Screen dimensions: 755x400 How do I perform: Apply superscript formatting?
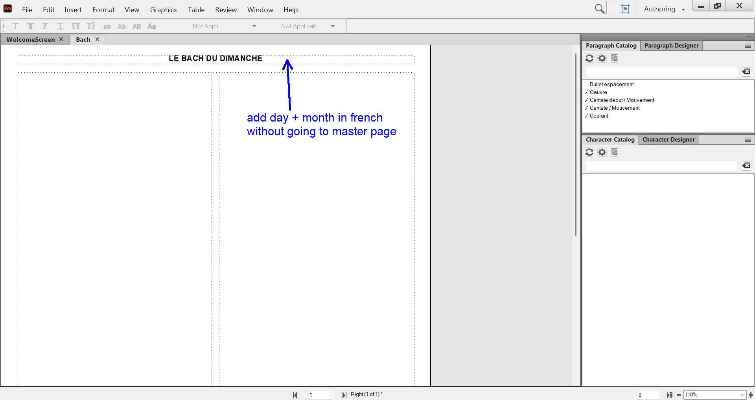[75, 26]
